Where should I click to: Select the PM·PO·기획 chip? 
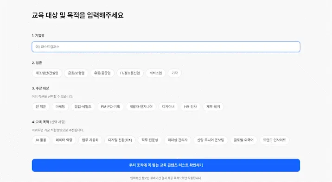click(x=110, y=107)
